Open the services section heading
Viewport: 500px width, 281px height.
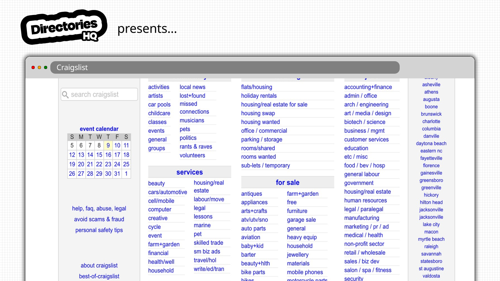coord(190,172)
